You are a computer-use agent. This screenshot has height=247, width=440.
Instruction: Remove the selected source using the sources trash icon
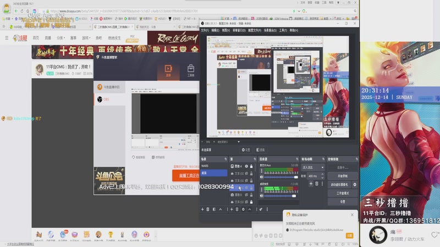(237, 209)
